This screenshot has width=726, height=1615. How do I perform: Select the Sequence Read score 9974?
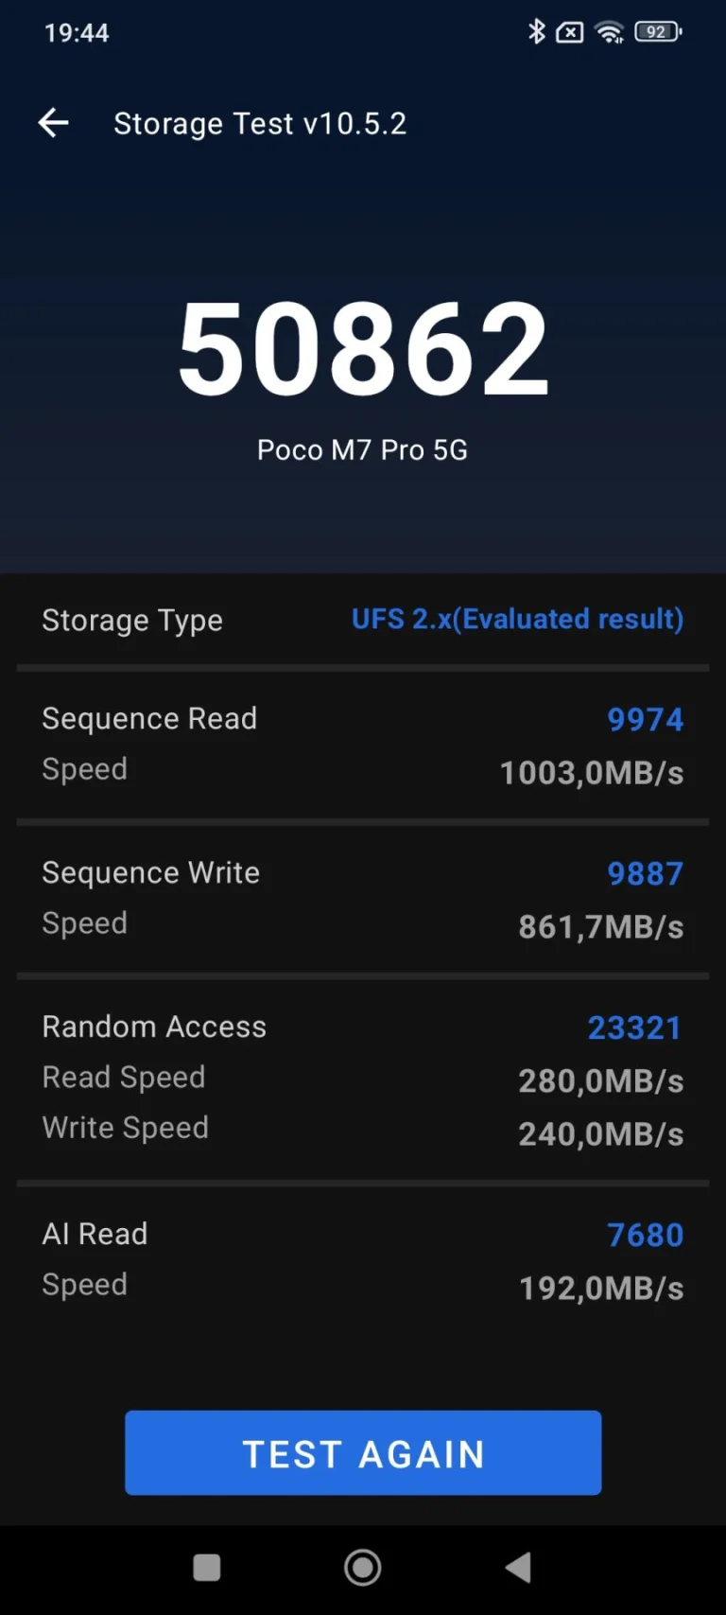(646, 719)
